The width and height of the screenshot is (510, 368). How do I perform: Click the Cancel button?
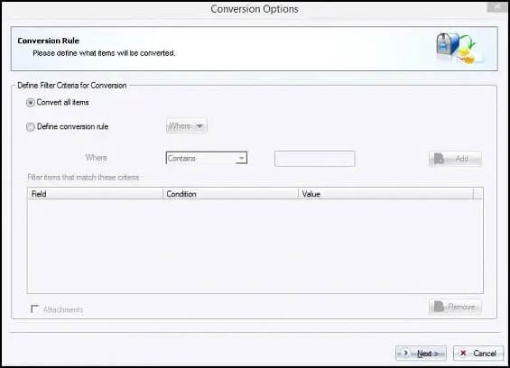tap(478, 353)
